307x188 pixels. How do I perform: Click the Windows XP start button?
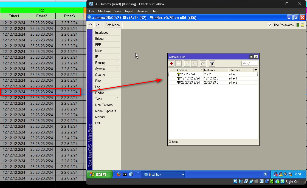tap(100, 174)
